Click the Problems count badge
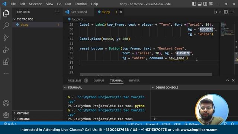Viewport: 238px width, 134px height. (86, 80)
